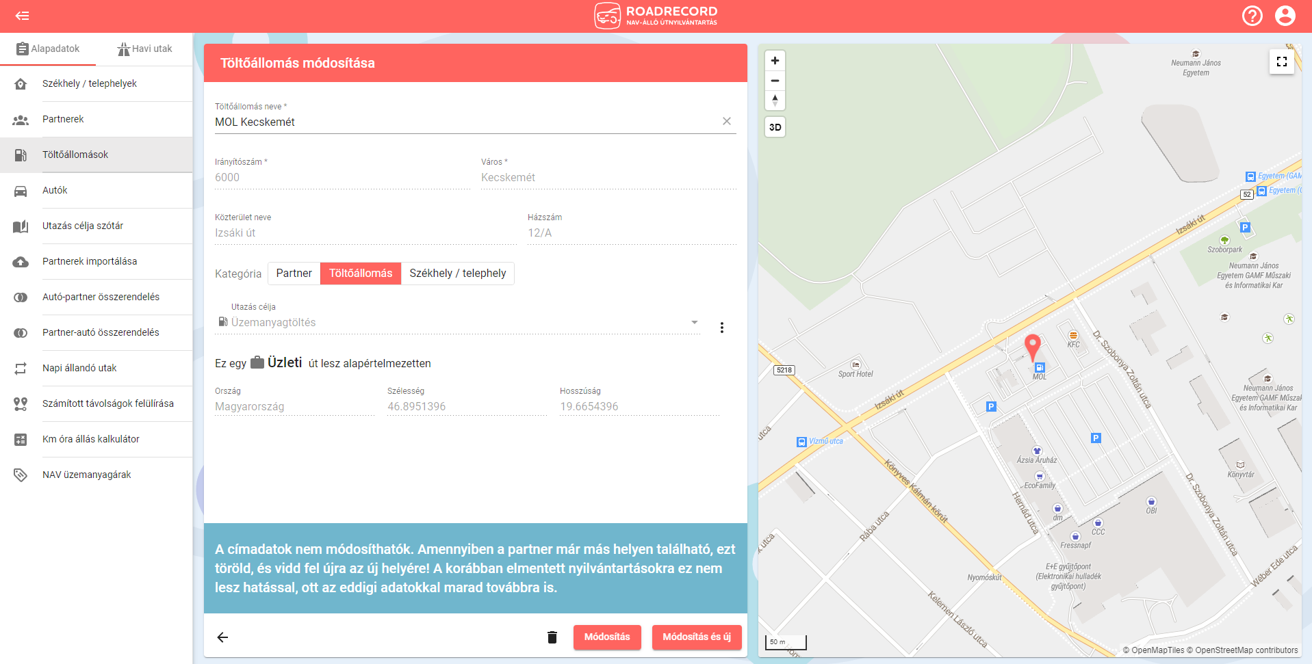This screenshot has width=1312, height=664.
Task: Open Autó-partner összerendelés
Action: [96, 297]
